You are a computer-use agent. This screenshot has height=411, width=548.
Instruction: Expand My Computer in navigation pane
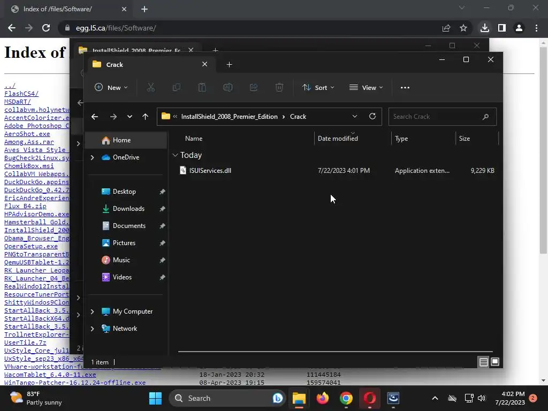(x=92, y=311)
